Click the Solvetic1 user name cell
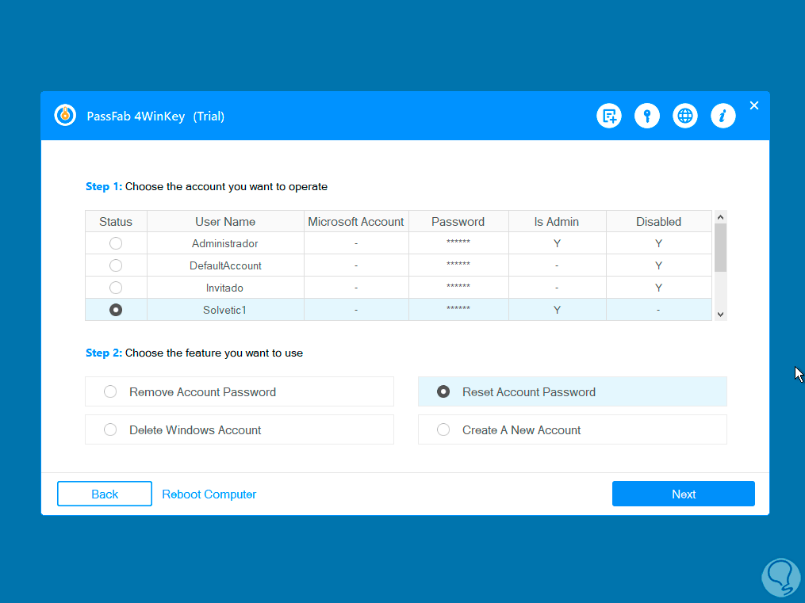The height and width of the screenshot is (603, 805). click(225, 310)
